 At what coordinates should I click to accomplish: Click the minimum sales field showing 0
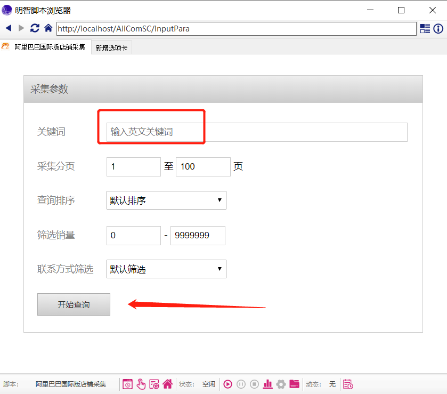pos(133,235)
